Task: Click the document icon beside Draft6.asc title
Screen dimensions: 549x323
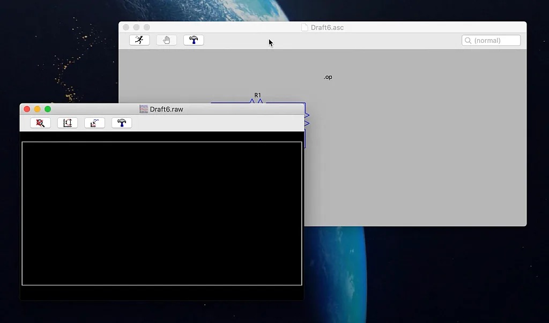Action: pyautogui.click(x=305, y=27)
